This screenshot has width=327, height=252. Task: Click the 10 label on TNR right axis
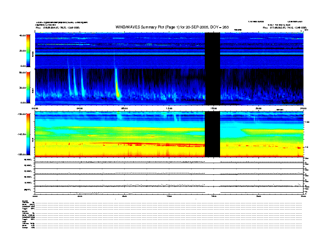(307, 147)
